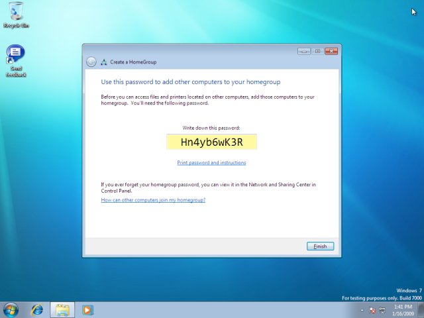This screenshot has height=318, width=424.
Task: Open Print password and instructions link
Action: click(x=211, y=162)
